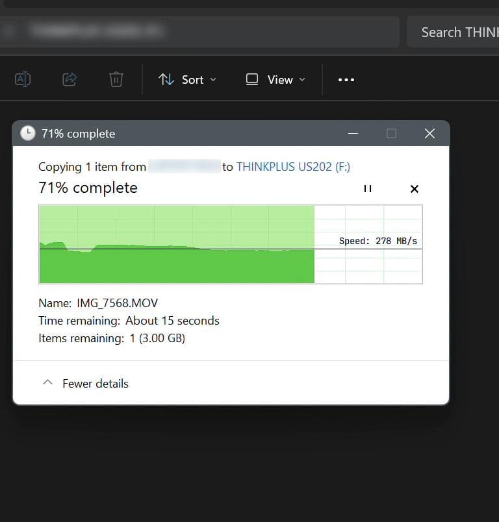
Task: Close the 71% complete dialog window
Action: click(429, 134)
